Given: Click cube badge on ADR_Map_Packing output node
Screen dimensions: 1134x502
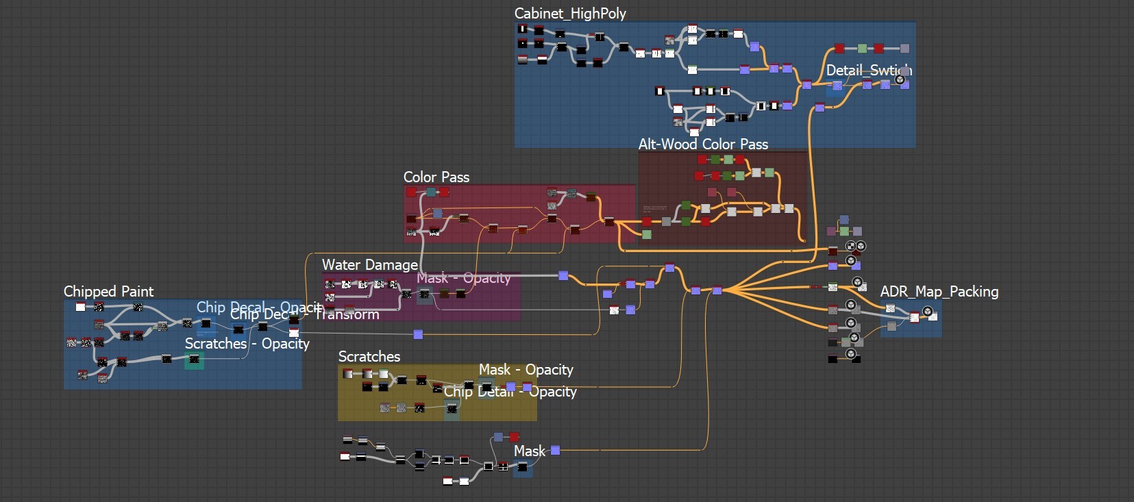Looking at the screenshot, I should coord(928,312).
